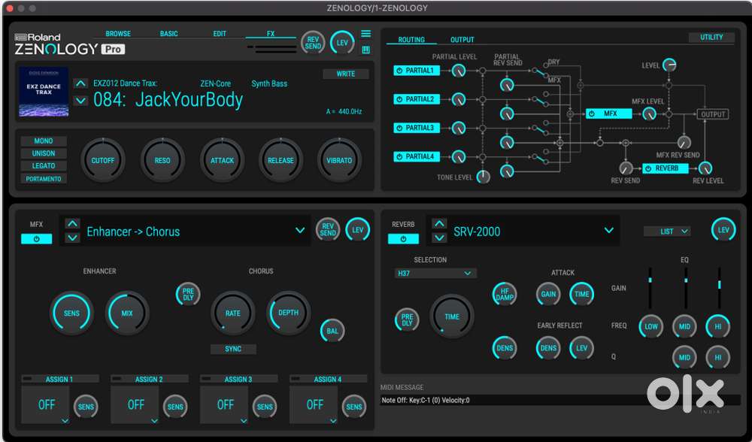Image resolution: width=752 pixels, height=442 pixels.
Task: Click the keyboard icon below the menu
Action: [x=365, y=50]
